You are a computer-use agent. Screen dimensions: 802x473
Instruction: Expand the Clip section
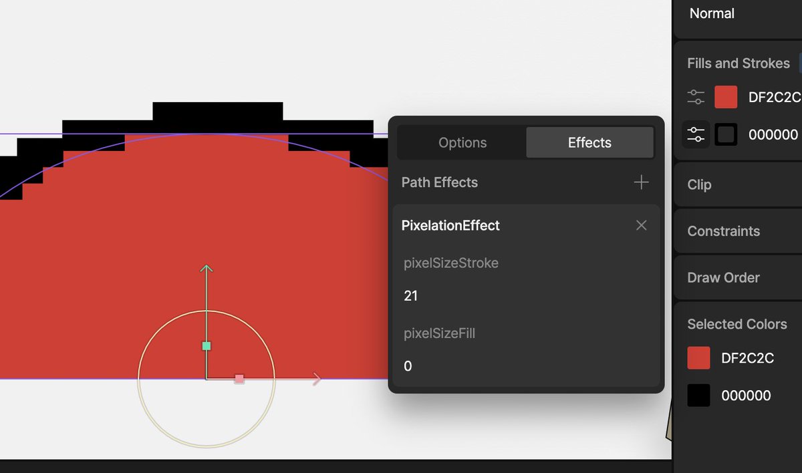tap(738, 184)
